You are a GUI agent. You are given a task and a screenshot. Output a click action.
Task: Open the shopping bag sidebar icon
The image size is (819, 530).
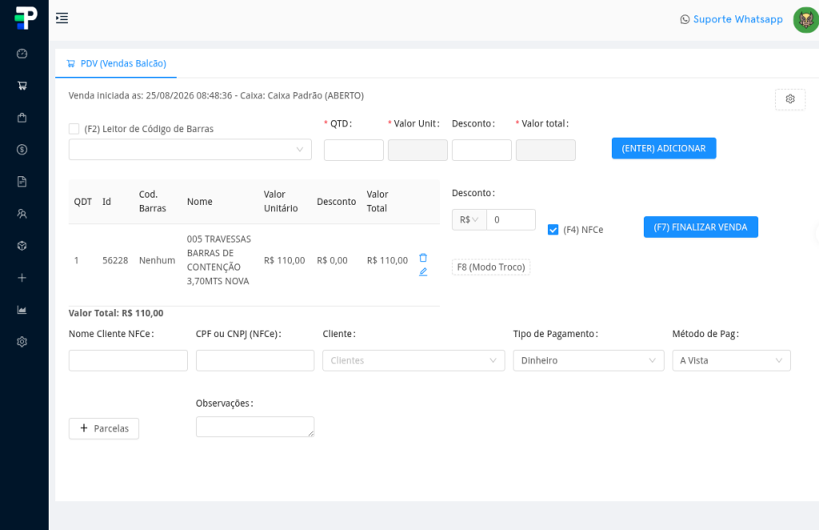click(x=22, y=118)
